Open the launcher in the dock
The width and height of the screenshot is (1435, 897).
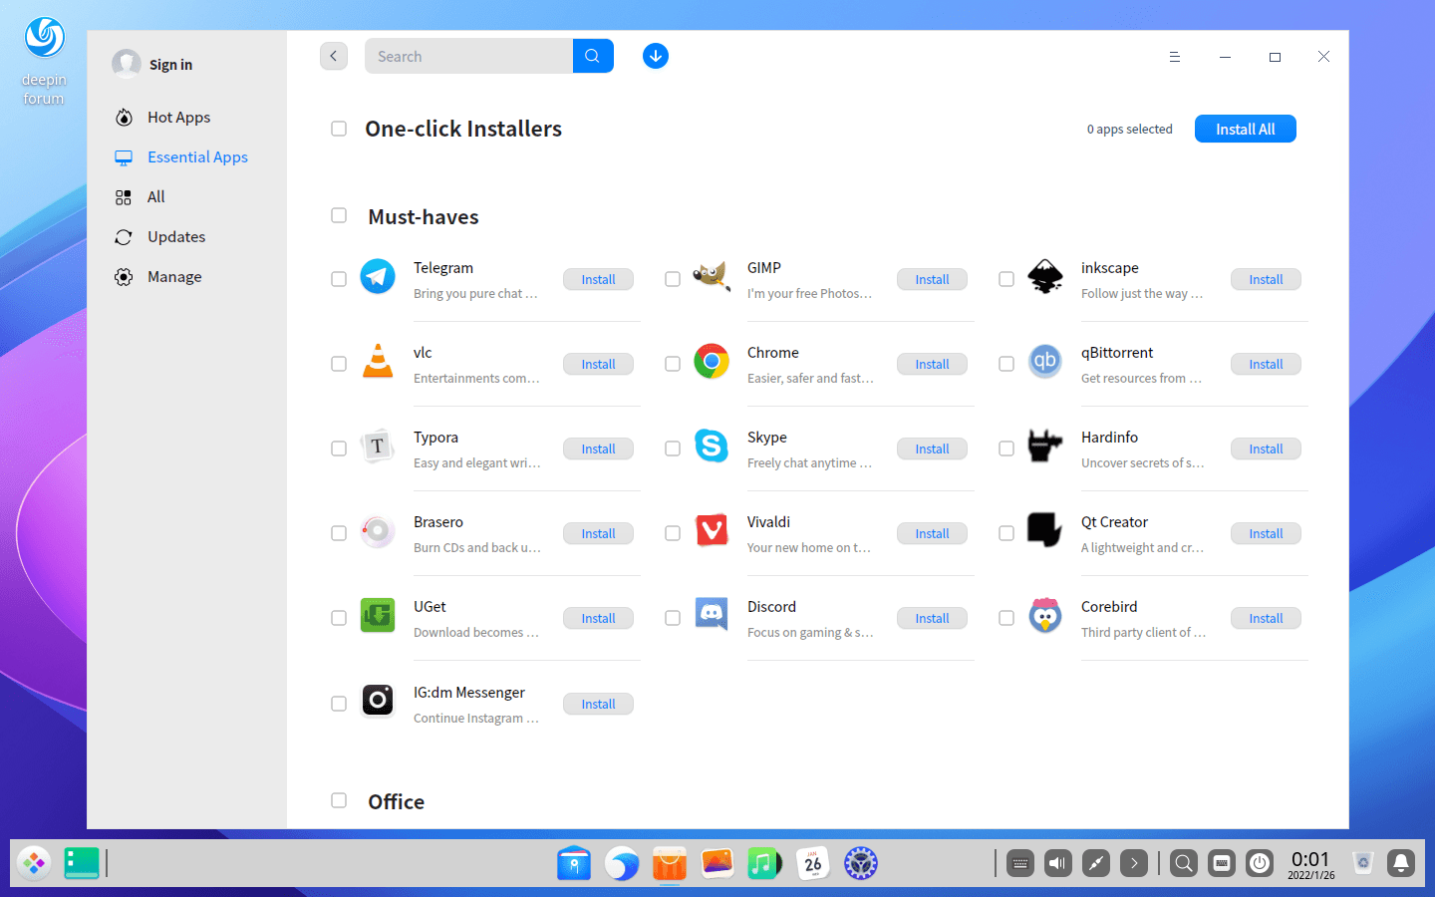click(x=34, y=863)
